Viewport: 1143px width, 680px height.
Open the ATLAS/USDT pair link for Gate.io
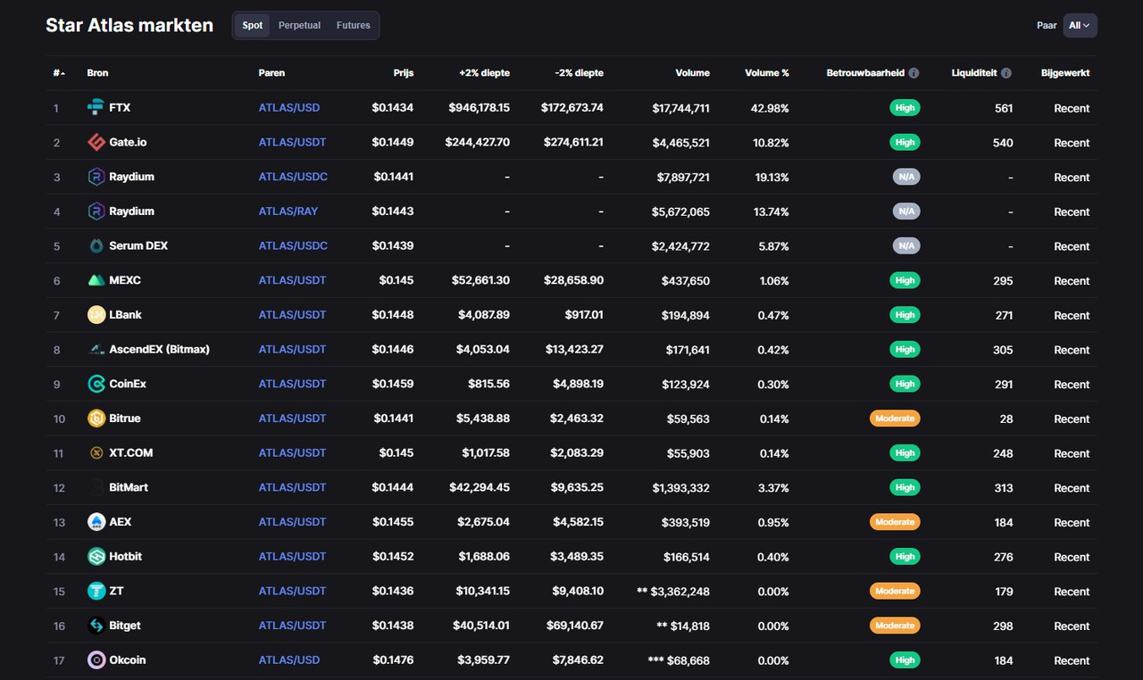click(x=293, y=143)
